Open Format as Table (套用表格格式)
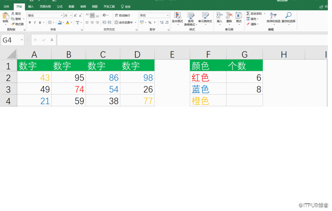The image size is (332, 211). [x=190, y=19]
